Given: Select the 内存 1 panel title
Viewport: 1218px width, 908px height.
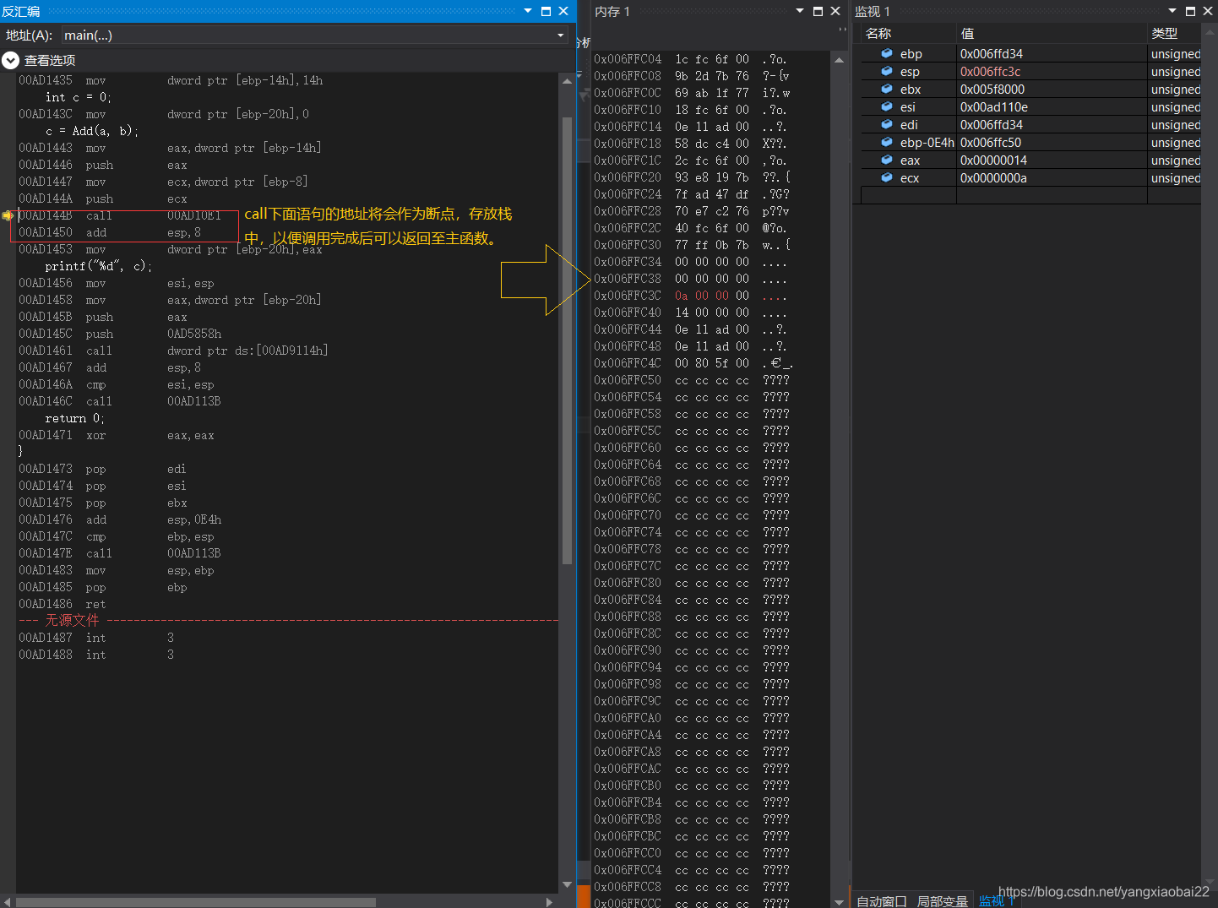Looking at the screenshot, I should tap(612, 11).
